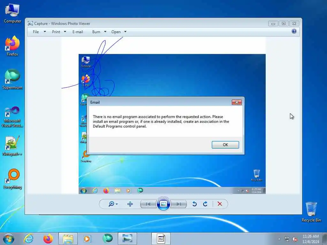
Task: Go to the next photo
Action: point(179,204)
